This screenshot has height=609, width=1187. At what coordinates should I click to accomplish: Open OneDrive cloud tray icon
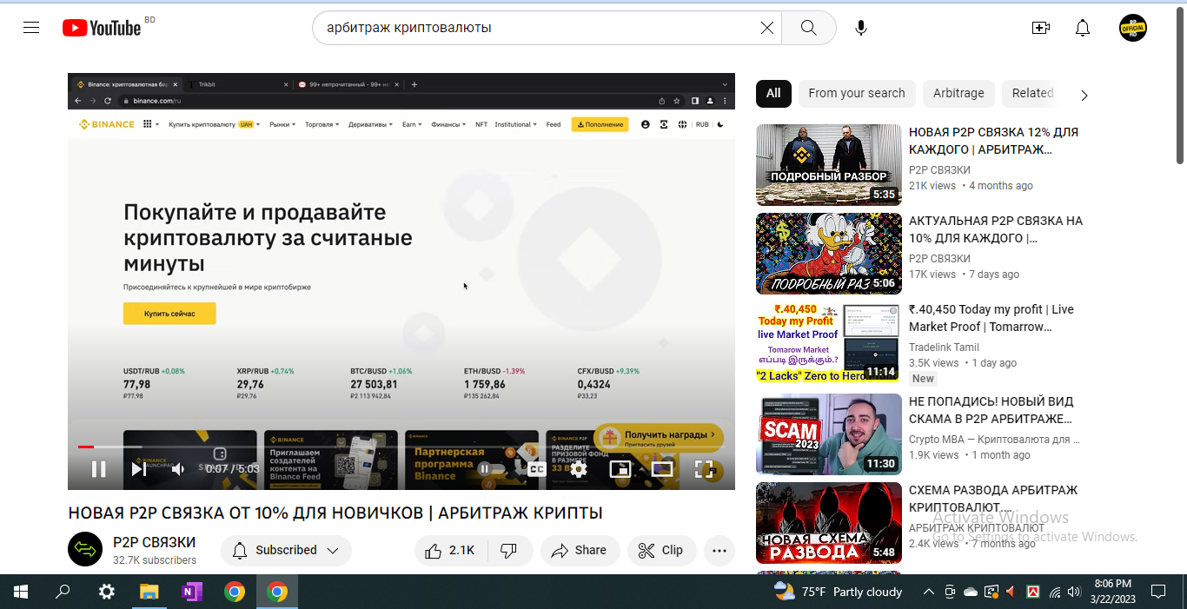pos(971,592)
